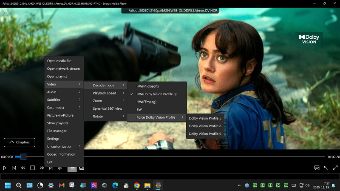Viewport: 340px width, 191px height.
Task: Select Open network stream
Action: [x=64, y=68]
